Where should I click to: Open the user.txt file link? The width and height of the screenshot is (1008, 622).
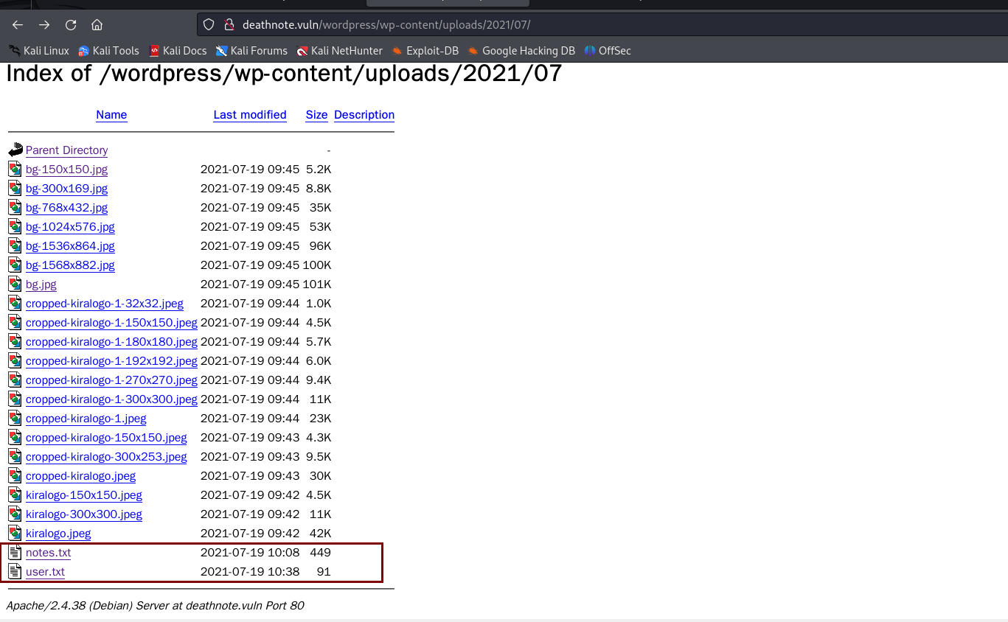[45, 572]
